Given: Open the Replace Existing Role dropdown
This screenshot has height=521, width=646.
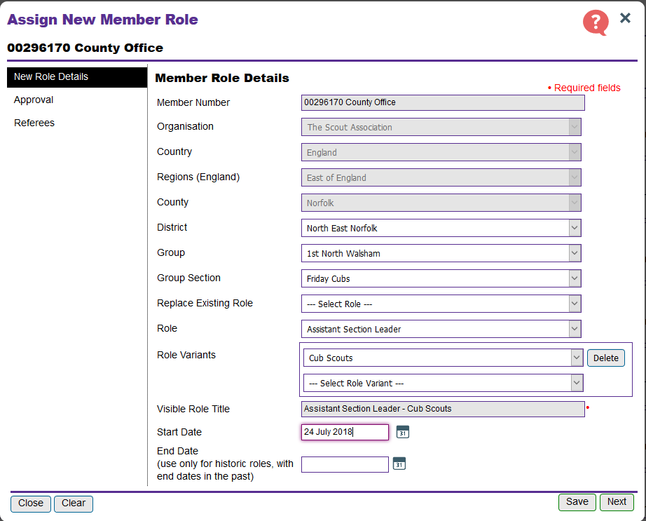Looking at the screenshot, I should point(441,304).
